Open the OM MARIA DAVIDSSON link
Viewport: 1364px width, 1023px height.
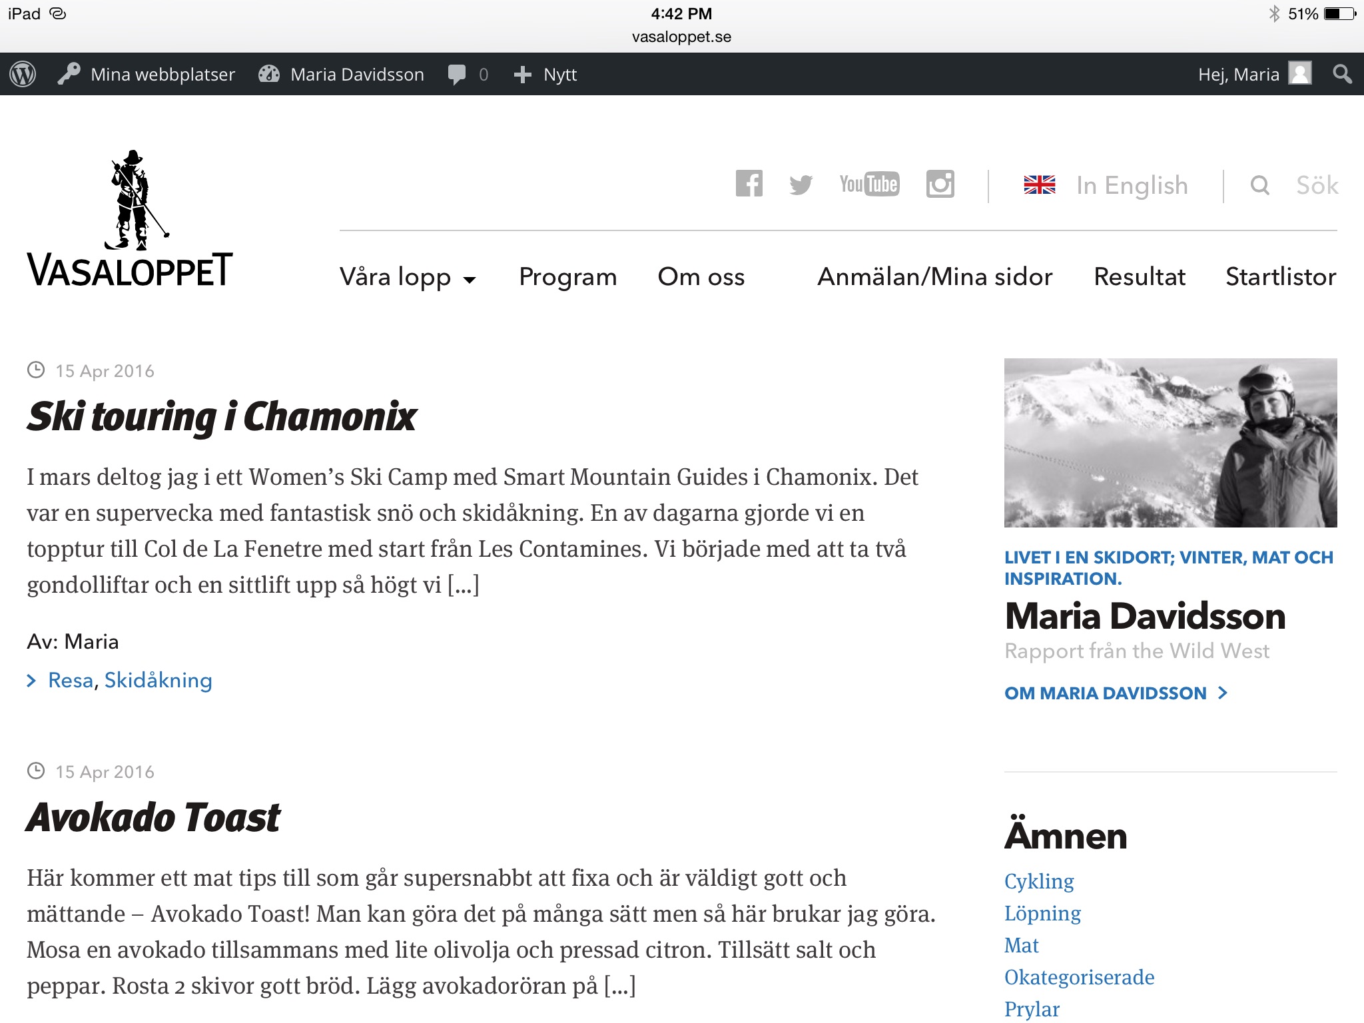pyautogui.click(x=1106, y=693)
